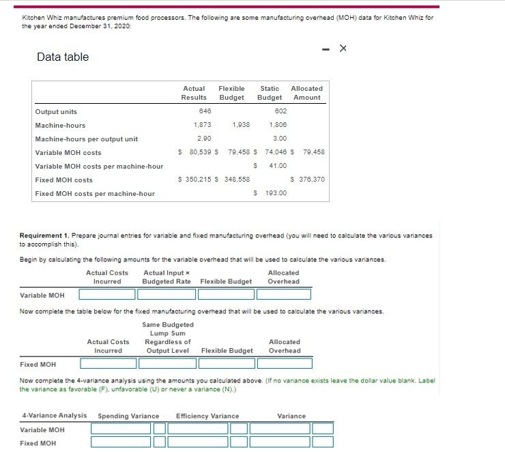Select actual machine-hours per unit 2.90
The height and width of the screenshot is (452, 505).
(x=204, y=139)
